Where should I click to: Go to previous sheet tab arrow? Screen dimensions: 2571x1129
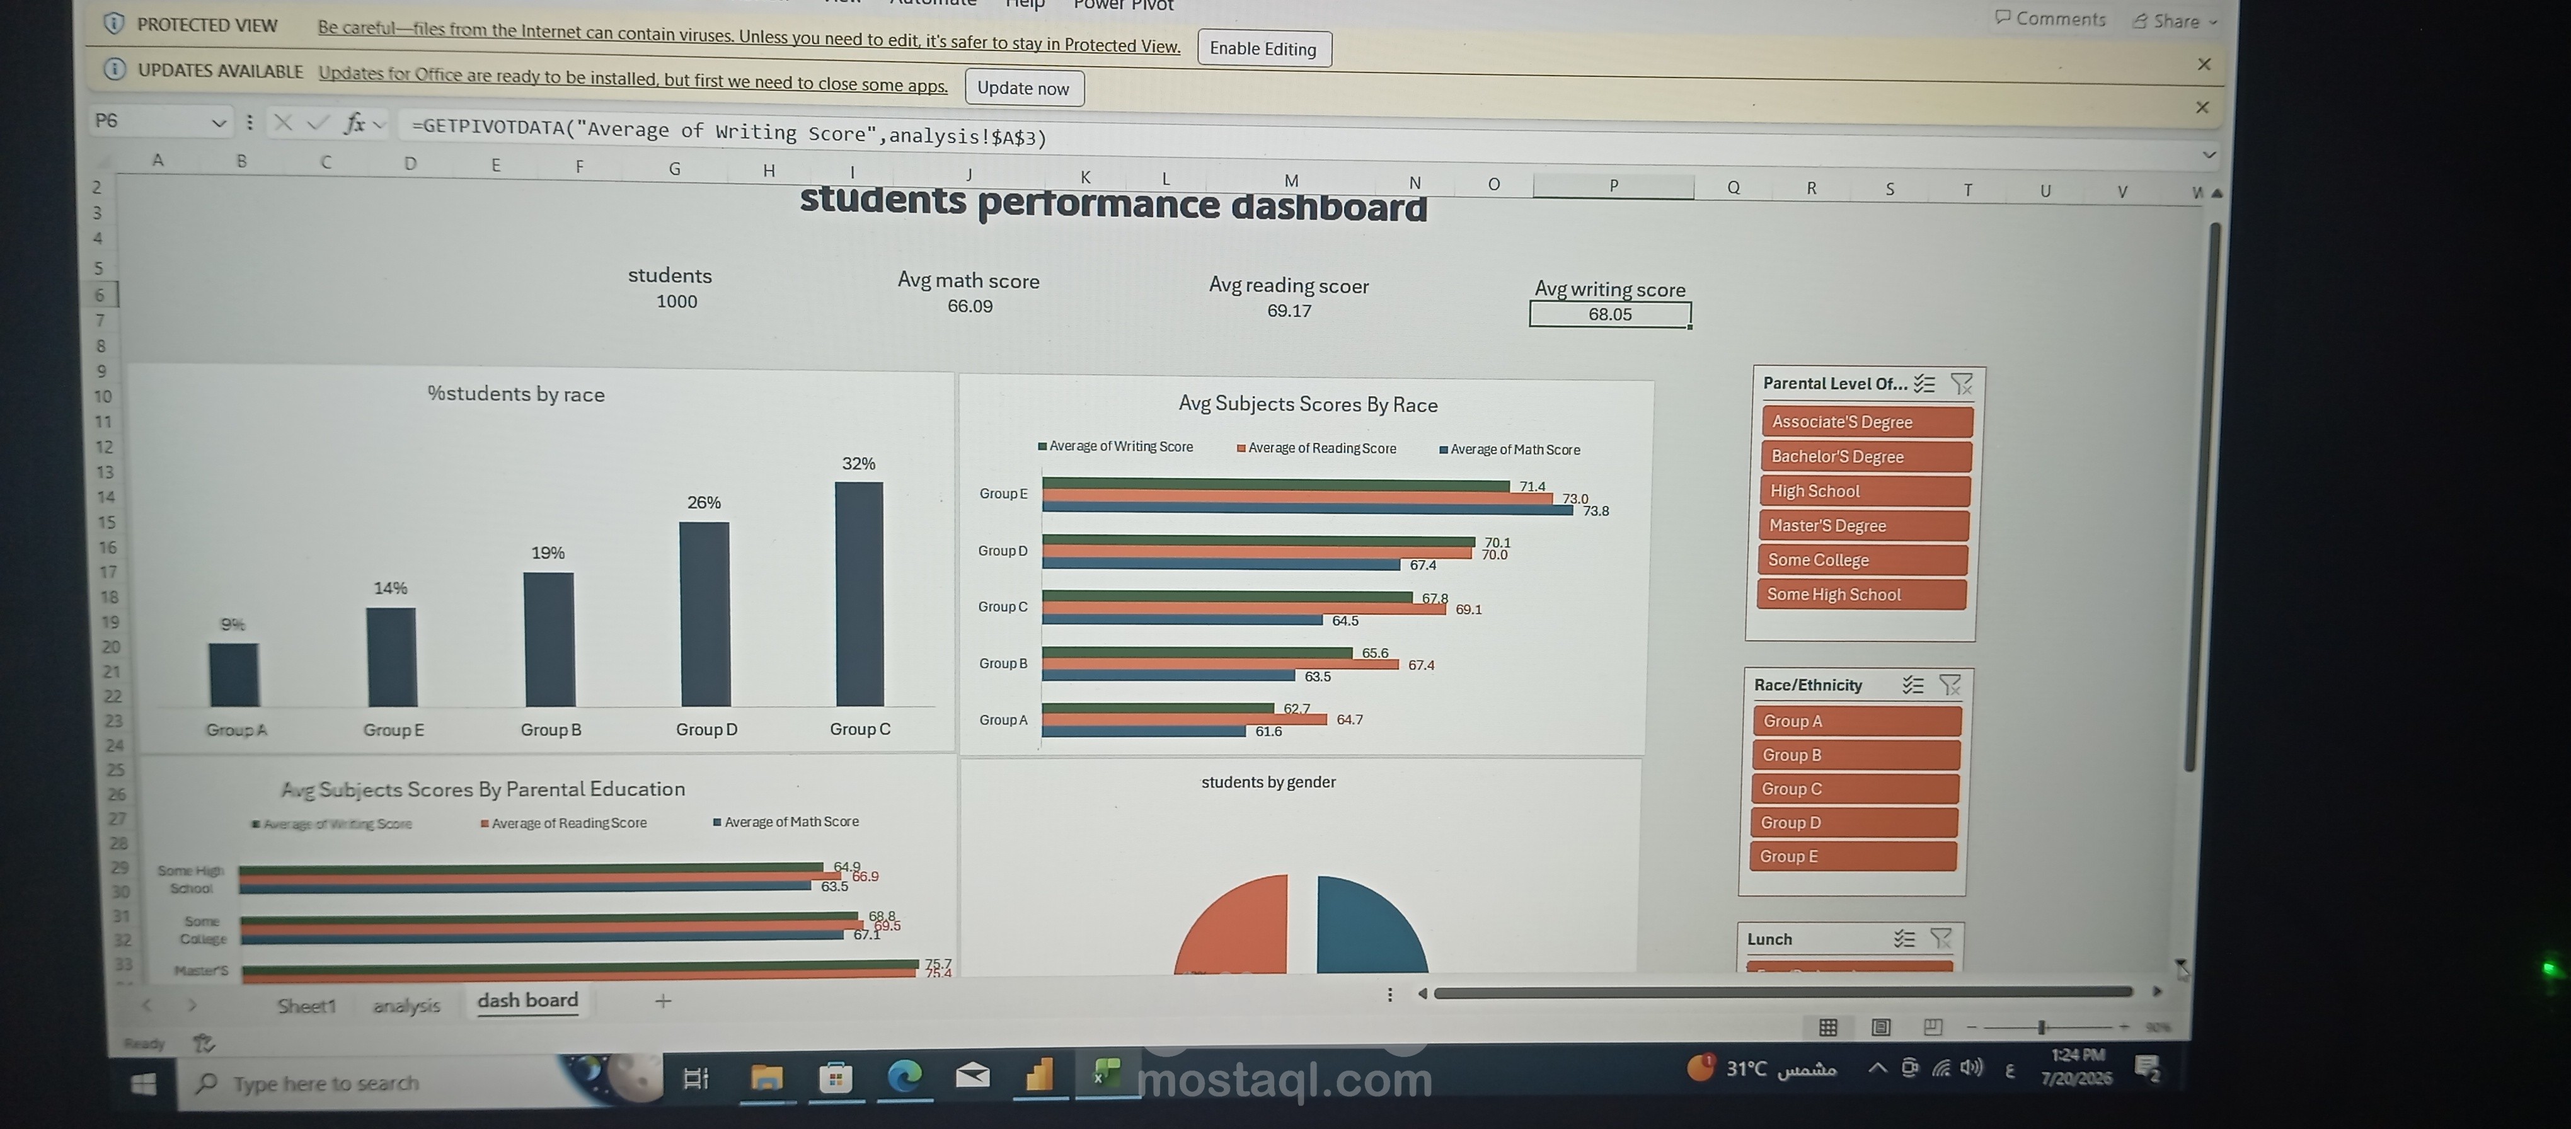pos(147,1004)
